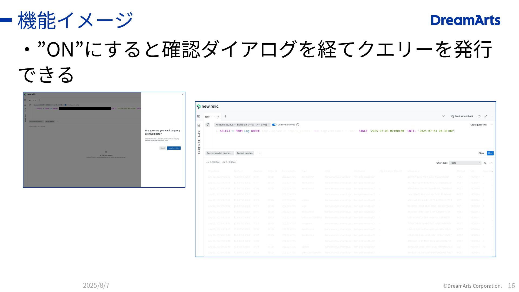Click the DATA EXPLORER vertical label in right screenshot
The width and height of the screenshot is (519, 292).
(199, 142)
